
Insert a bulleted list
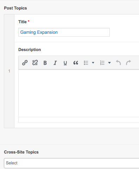point(86,63)
